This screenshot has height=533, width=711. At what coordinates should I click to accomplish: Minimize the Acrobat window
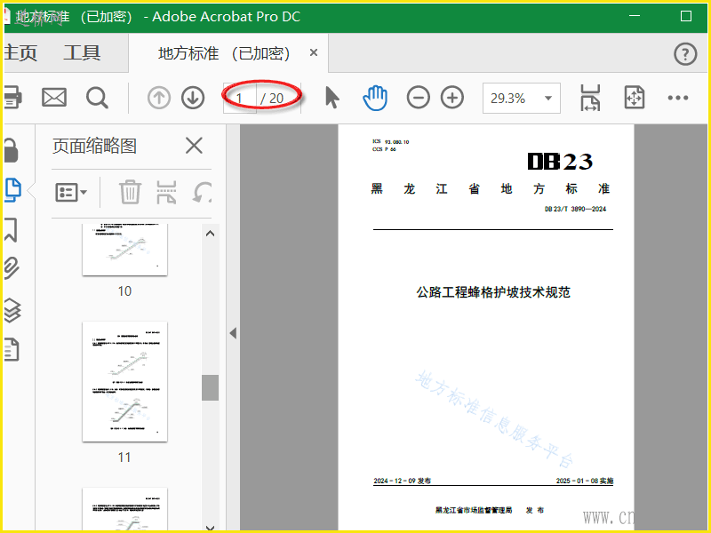click(x=635, y=16)
